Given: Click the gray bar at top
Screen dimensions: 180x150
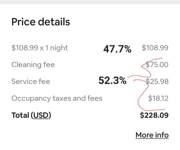Looking at the screenshot, I should pos(90,2).
